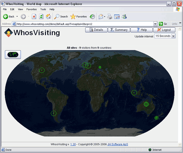Expand the Links toolbar chevron
Viewport: 183px width, 153px height.
point(180,23)
